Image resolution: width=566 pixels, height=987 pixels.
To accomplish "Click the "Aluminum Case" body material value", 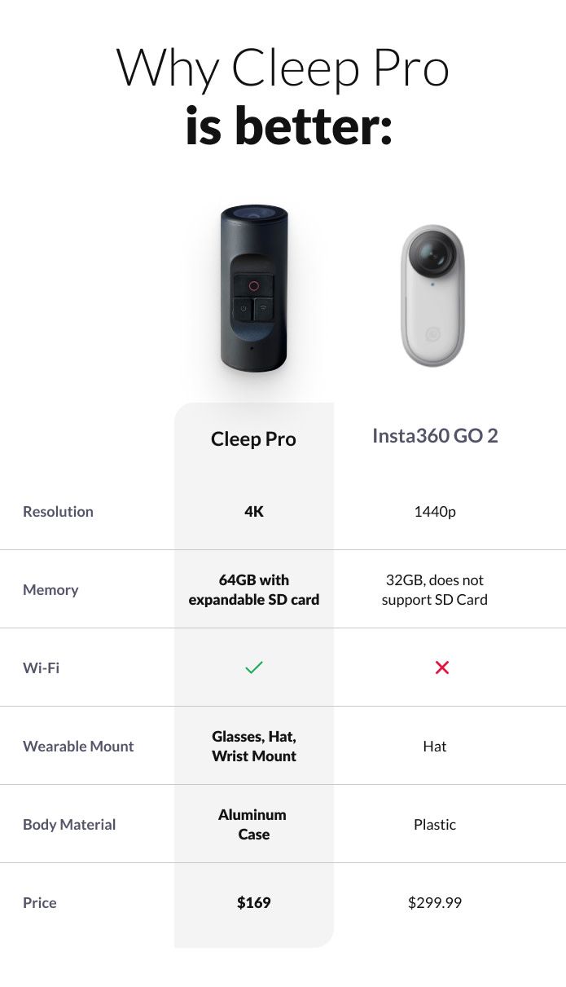I will (254, 825).
